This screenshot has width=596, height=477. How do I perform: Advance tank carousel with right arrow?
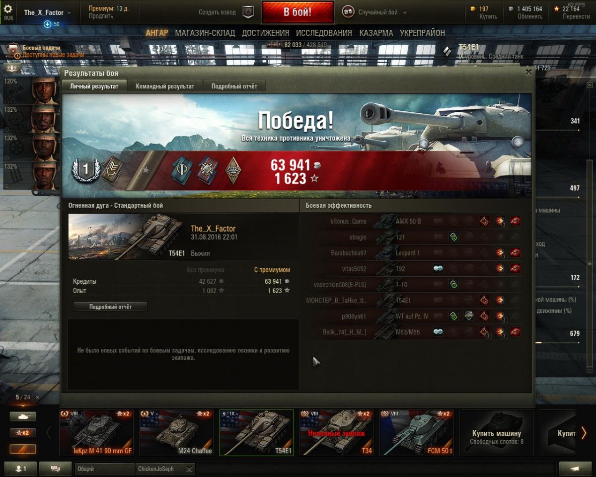(x=584, y=433)
